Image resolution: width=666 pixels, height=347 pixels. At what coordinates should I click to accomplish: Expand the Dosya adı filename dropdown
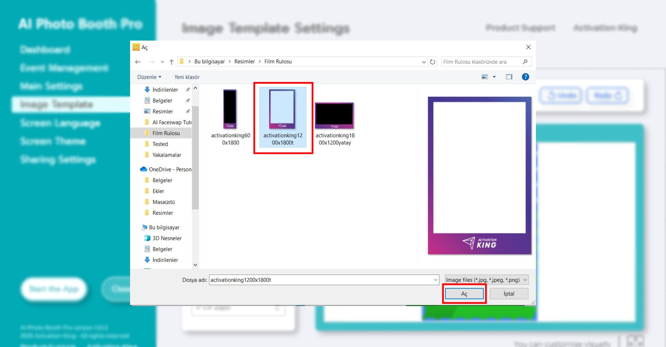pos(435,280)
